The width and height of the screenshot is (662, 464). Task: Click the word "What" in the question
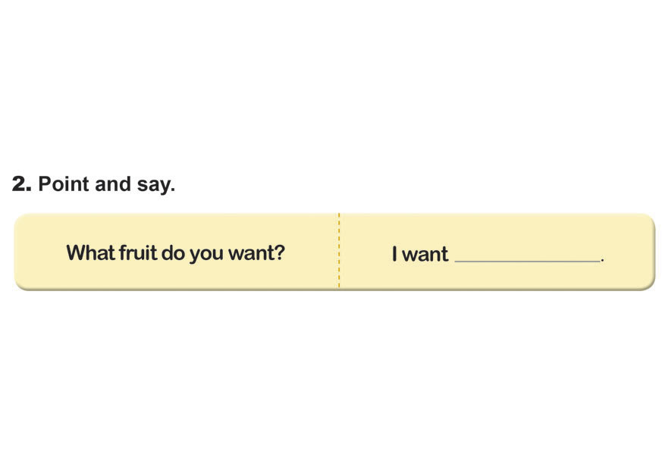click(x=89, y=252)
